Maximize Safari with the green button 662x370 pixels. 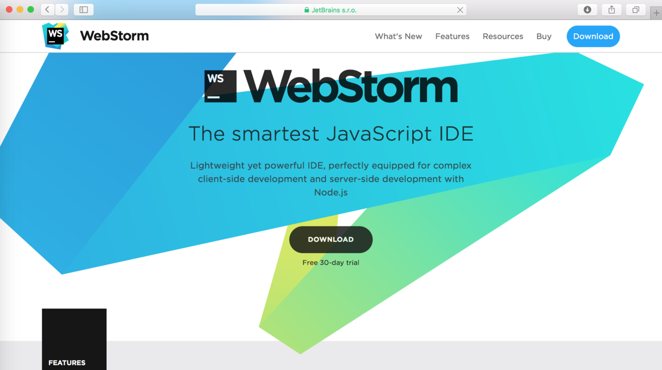[30, 10]
